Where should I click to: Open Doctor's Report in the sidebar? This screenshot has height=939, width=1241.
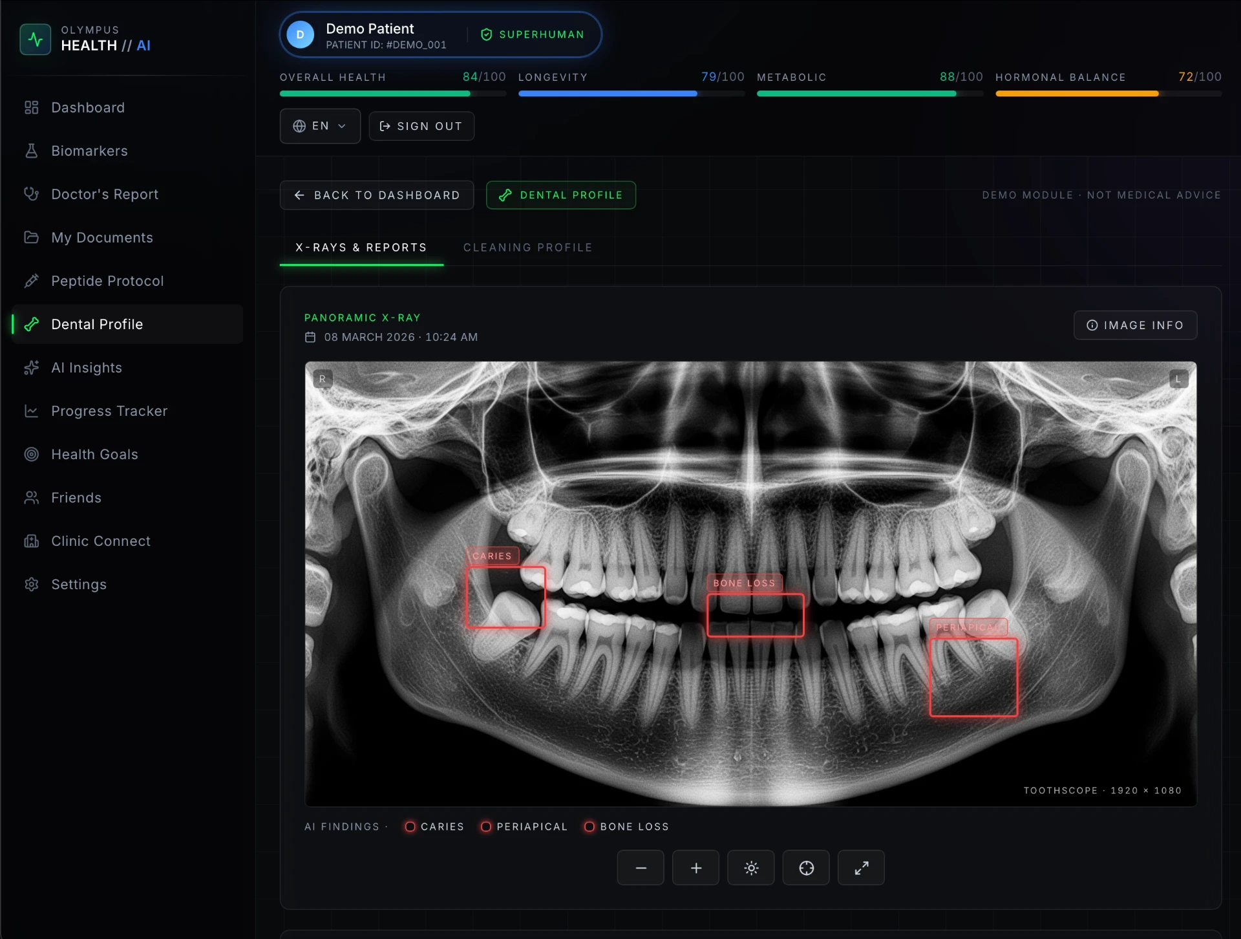pos(127,194)
